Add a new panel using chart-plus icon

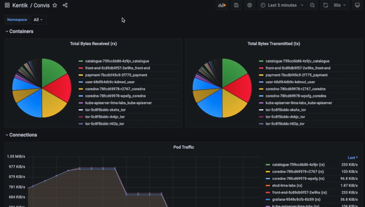pyautogui.click(x=222, y=5)
